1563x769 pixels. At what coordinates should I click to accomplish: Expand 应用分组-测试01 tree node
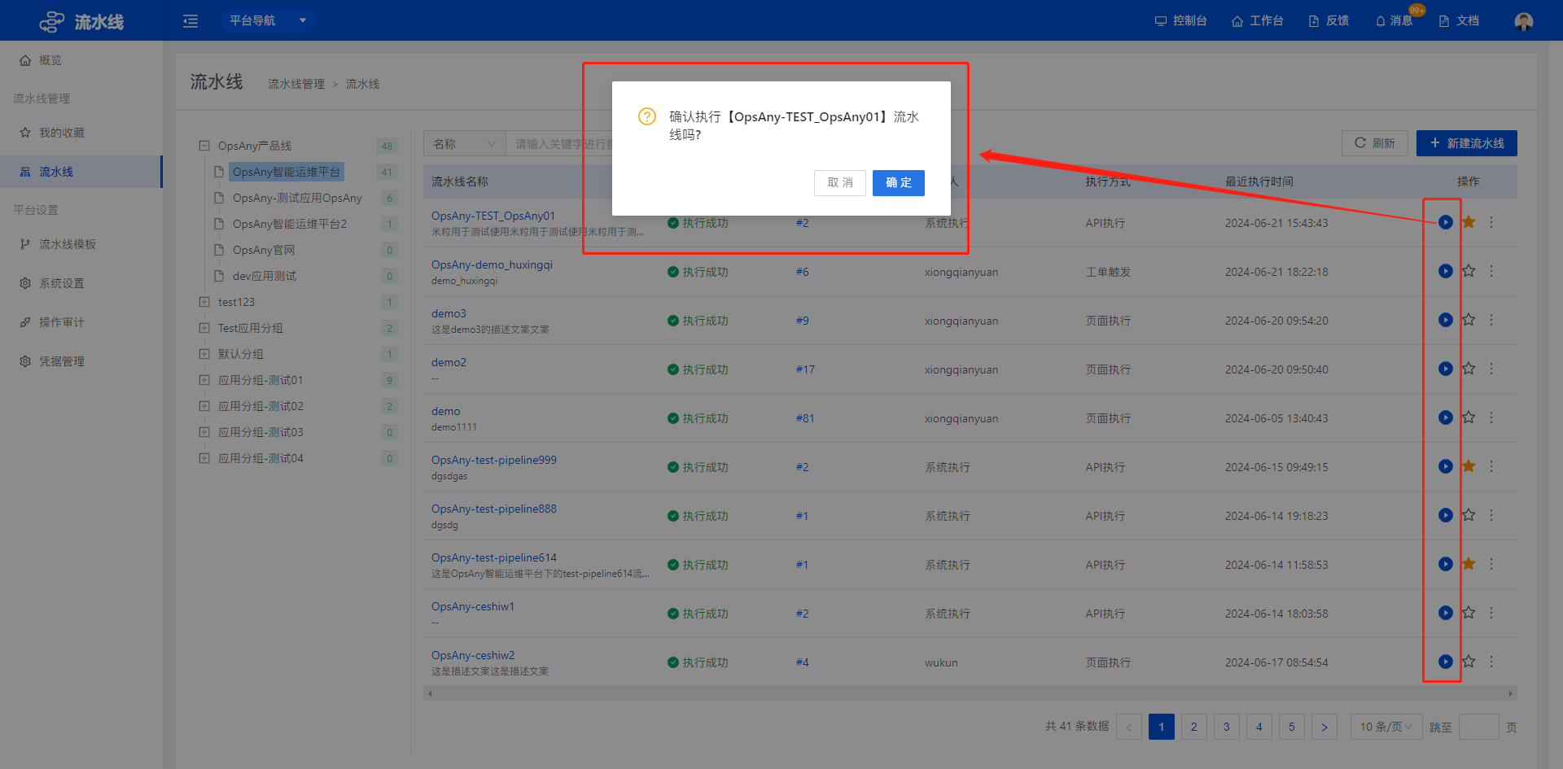(x=204, y=380)
